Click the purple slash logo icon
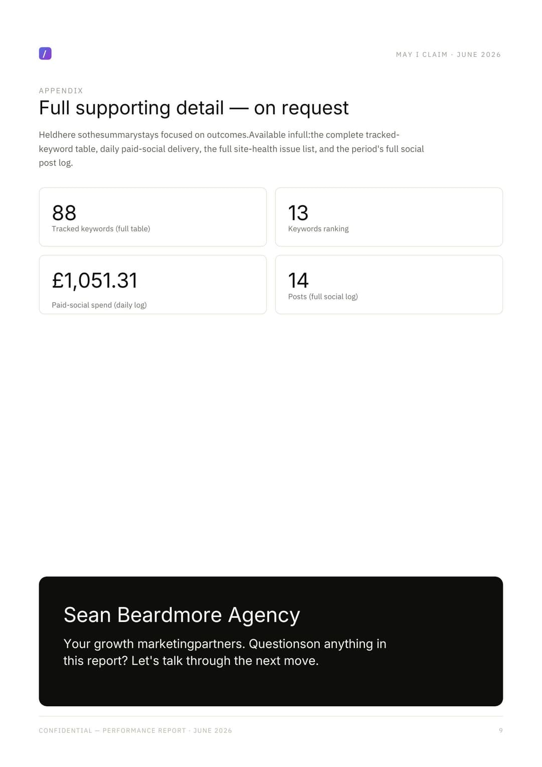 tap(45, 54)
